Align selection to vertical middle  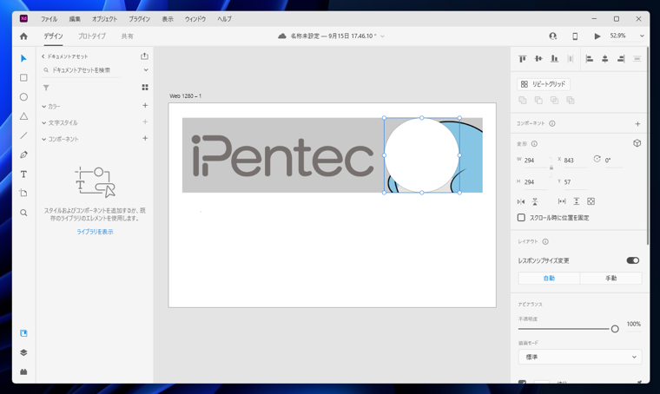[538, 59]
